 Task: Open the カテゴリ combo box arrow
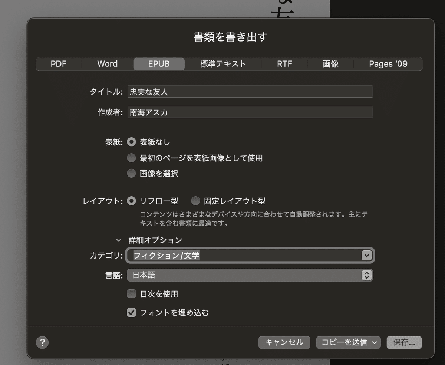click(366, 255)
